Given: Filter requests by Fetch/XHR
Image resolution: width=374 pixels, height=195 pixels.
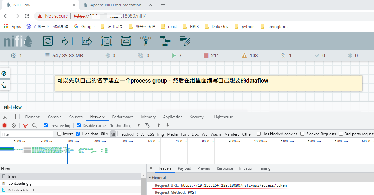Looking at the screenshot, I should (129, 134).
